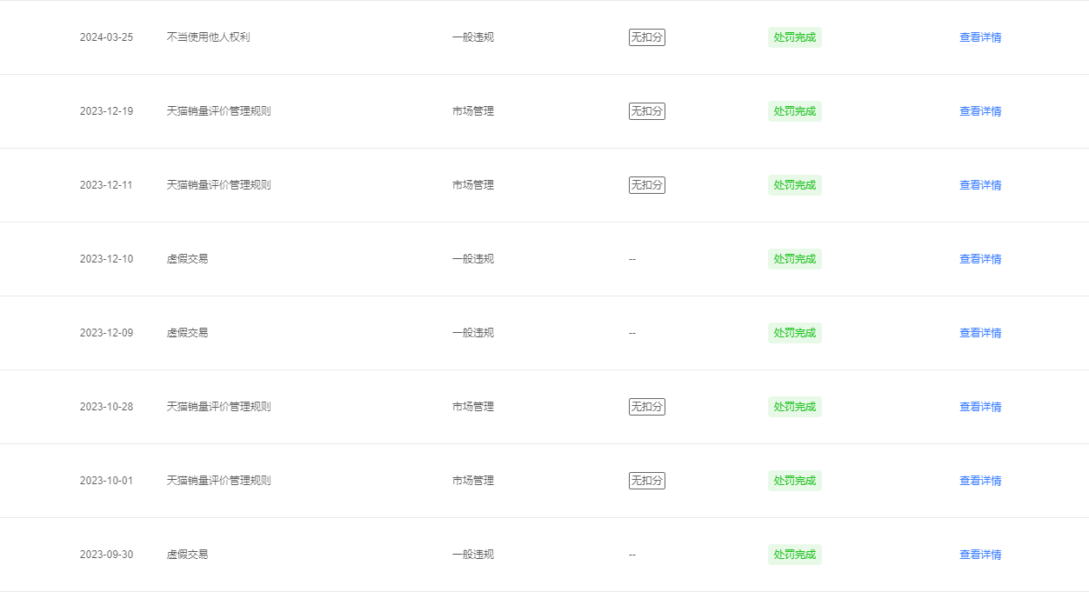Click the 无扣分 tag in 2023-12-19 row
Viewport: 1089px width, 592px height.
coord(647,111)
